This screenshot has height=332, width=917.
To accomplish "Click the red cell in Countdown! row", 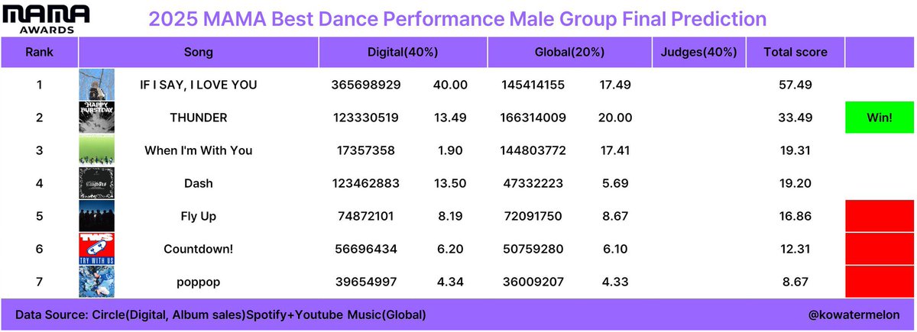I will click(x=880, y=249).
